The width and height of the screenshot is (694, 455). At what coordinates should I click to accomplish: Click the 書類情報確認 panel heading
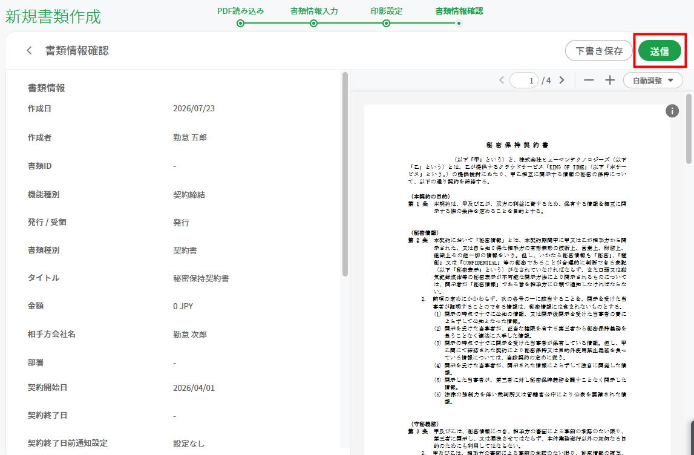[x=77, y=50]
